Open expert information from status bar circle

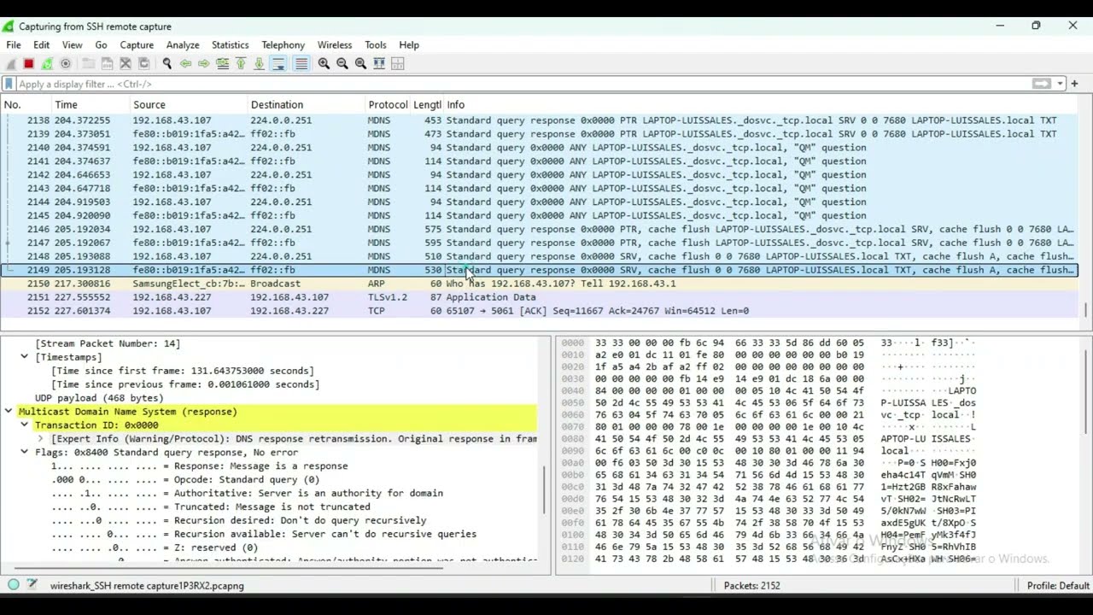(x=14, y=585)
